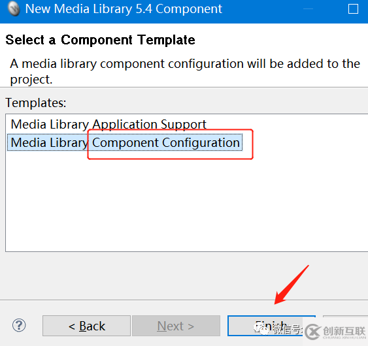Click the WeChat logo in the watermark
This screenshot has height=346, width=368.
pyautogui.click(x=261, y=328)
